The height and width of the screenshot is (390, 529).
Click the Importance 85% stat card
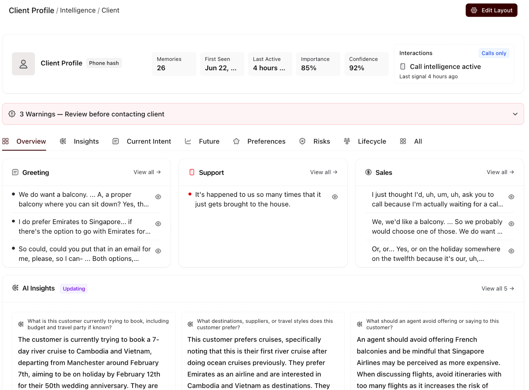click(318, 64)
